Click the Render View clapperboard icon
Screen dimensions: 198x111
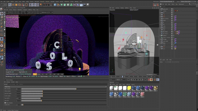point(44,5)
